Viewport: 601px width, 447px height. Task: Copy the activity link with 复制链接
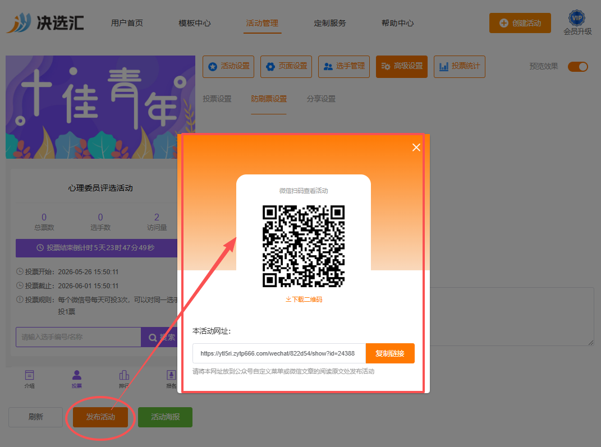[x=390, y=353]
